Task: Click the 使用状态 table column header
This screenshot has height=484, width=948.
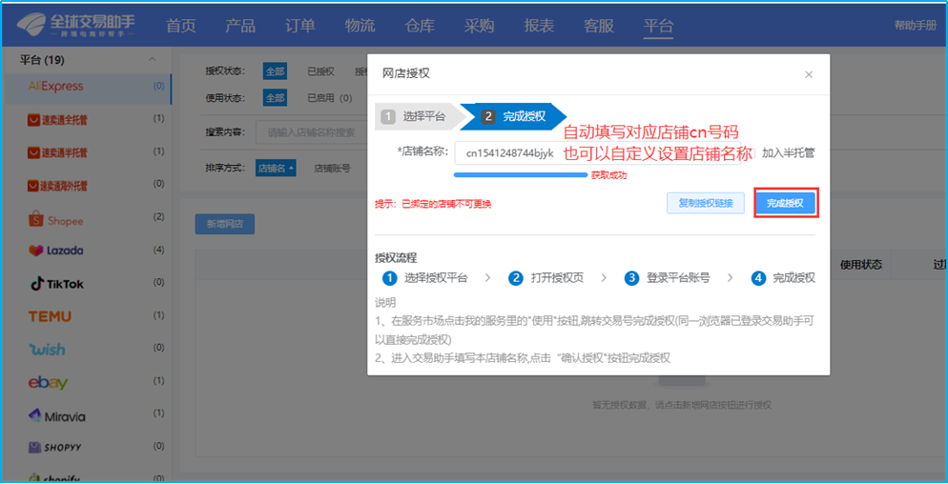Action: (861, 264)
